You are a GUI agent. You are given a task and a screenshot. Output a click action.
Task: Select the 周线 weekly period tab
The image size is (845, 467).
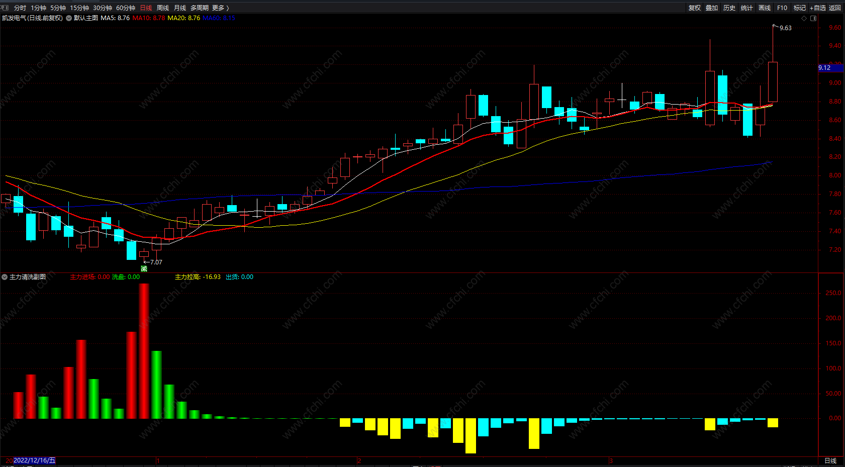[x=163, y=8]
